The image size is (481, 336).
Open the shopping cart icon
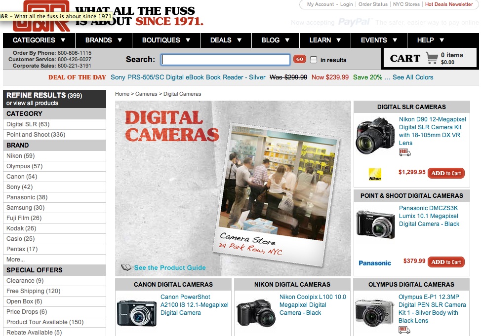coord(432,58)
